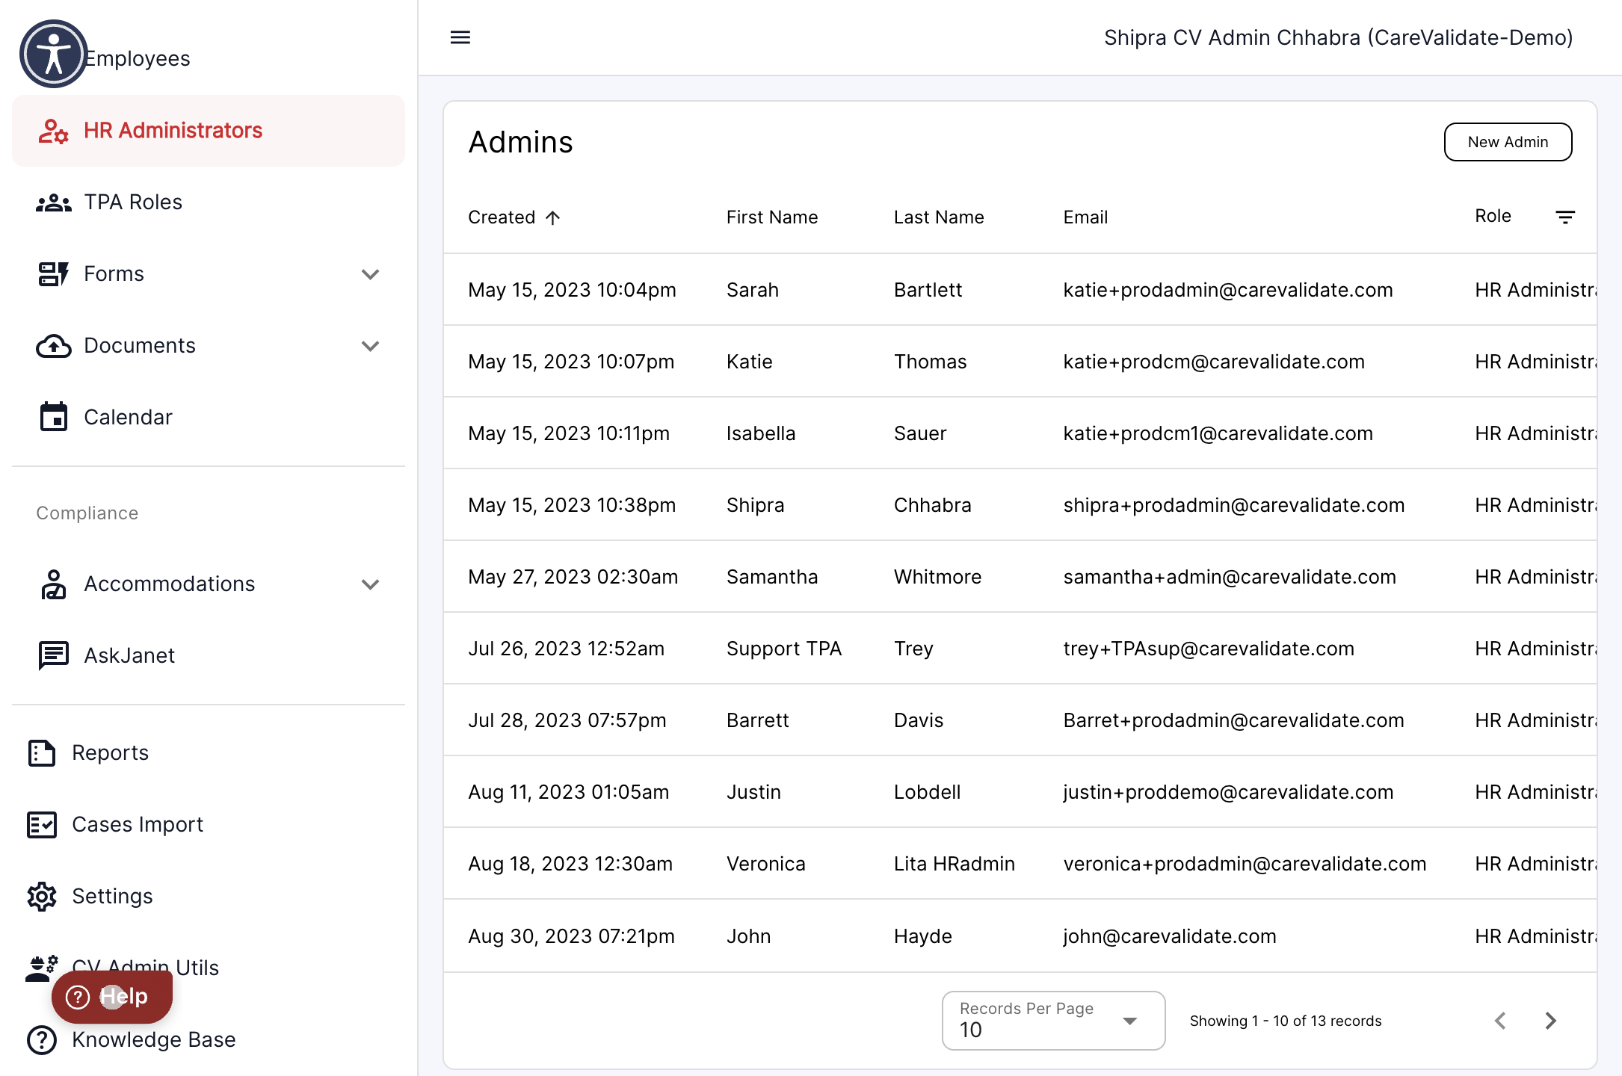1622x1076 pixels.
Task: Click the Reports document icon
Action: pyautogui.click(x=42, y=753)
